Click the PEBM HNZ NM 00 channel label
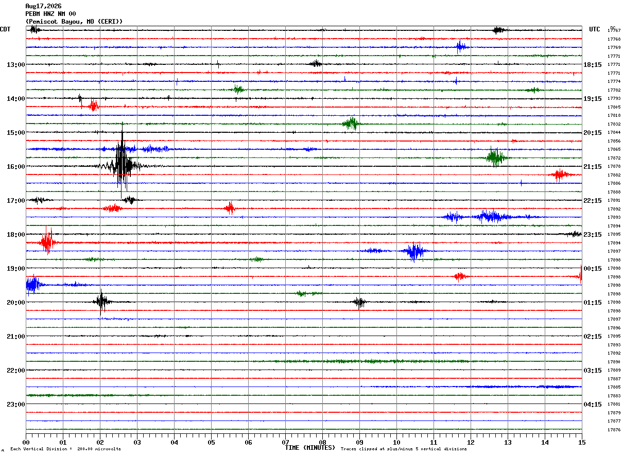The height and width of the screenshot is (456, 623). pos(50,14)
